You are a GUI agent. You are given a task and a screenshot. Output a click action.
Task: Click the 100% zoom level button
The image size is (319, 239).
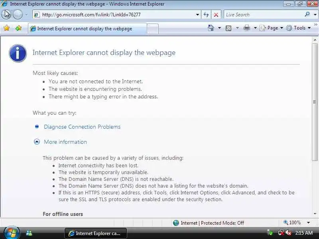[292, 223]
